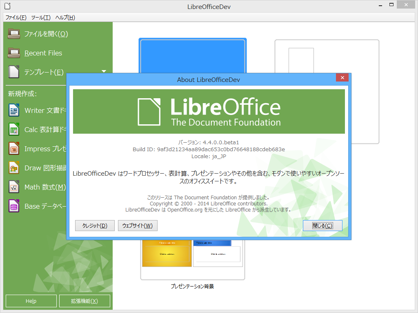Screen dimensions: 418x313
Task: Minimize the LibreOfficeDev window
Action: pyautogui.click(x=380, y=5)
